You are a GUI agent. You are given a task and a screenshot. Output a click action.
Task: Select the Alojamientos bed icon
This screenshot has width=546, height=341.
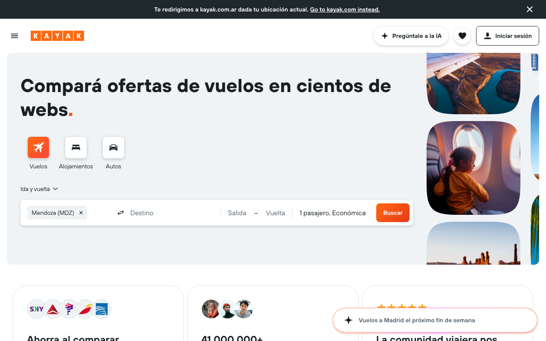76,147
